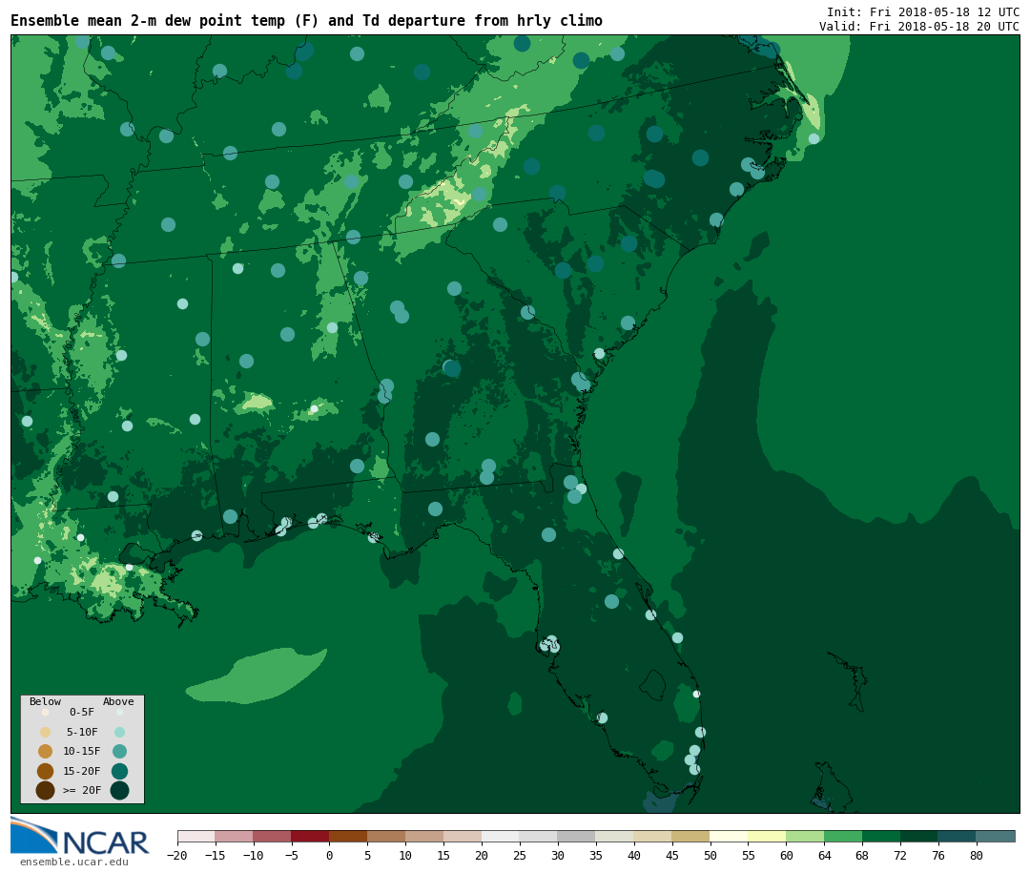Image resolution: width=1030 pixels, height=873 pixels.
Task: Pick the 64 to 68 green colorbar swatch
Action: click(843, 836)
